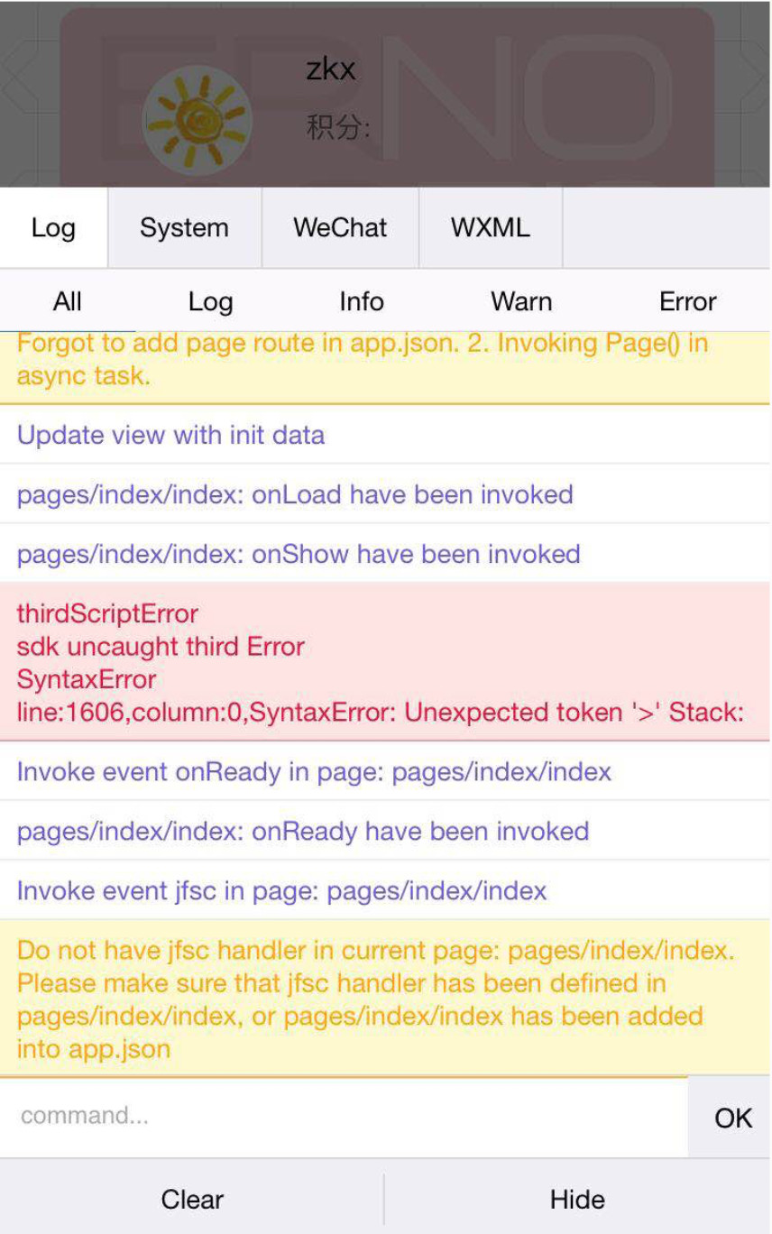Clear the console log
Image resolution: width=772 pixels, height=1234 pixels.
[x=192, y=1199]
